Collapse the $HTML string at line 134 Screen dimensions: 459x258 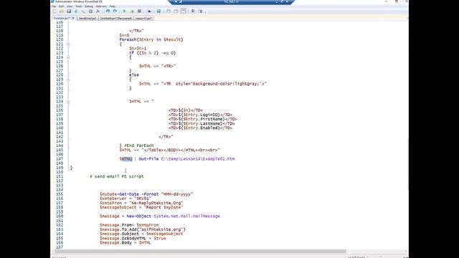(68, 102)
